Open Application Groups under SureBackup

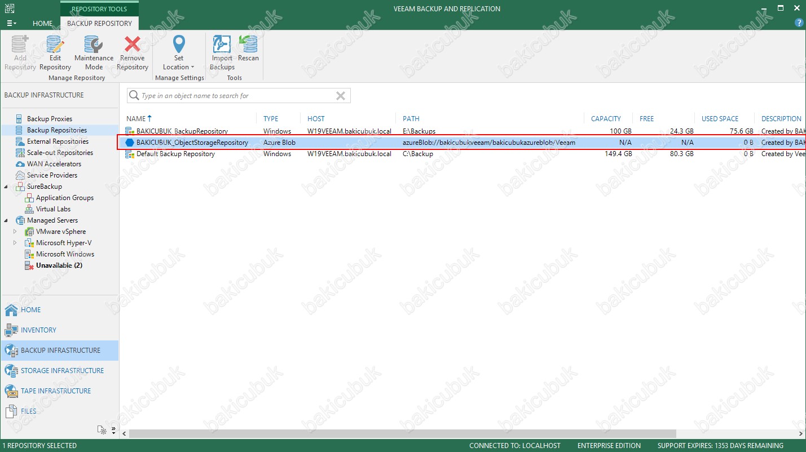(x=65, y=198)
